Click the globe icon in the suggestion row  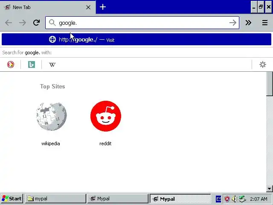coord(52,39)
